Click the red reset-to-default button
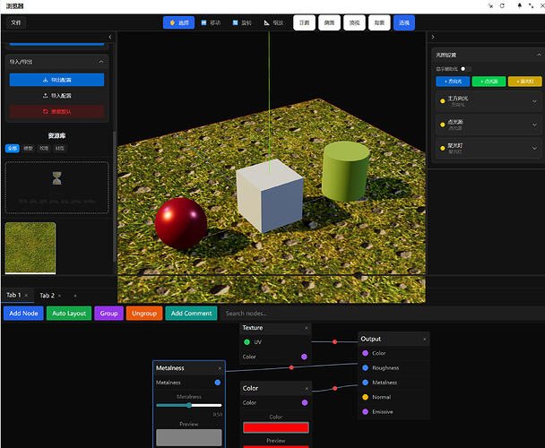 tap(56, 112)
